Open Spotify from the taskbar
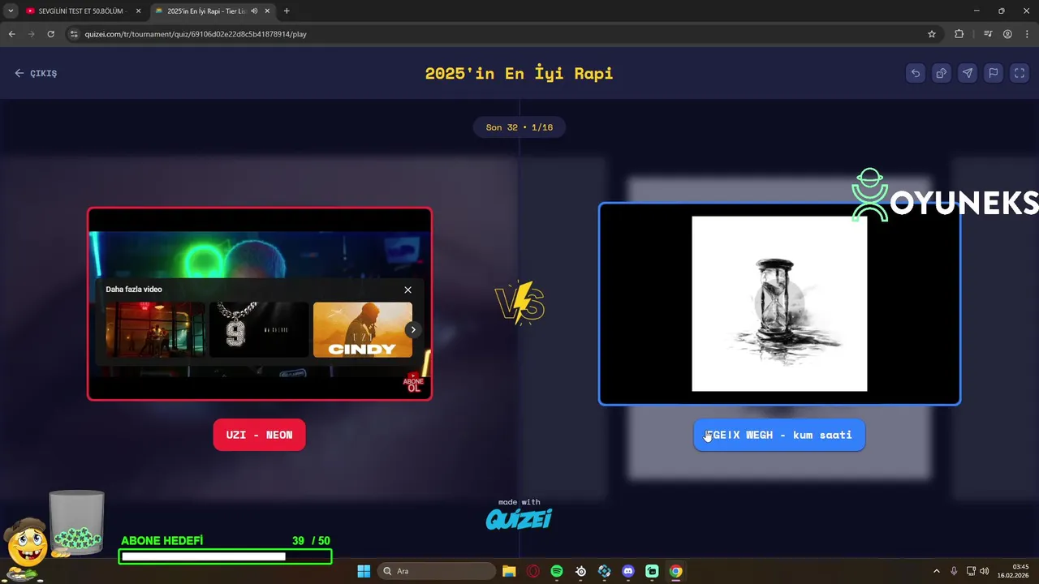This screenshot has width=1039, height=584. (x=557, y=571)
